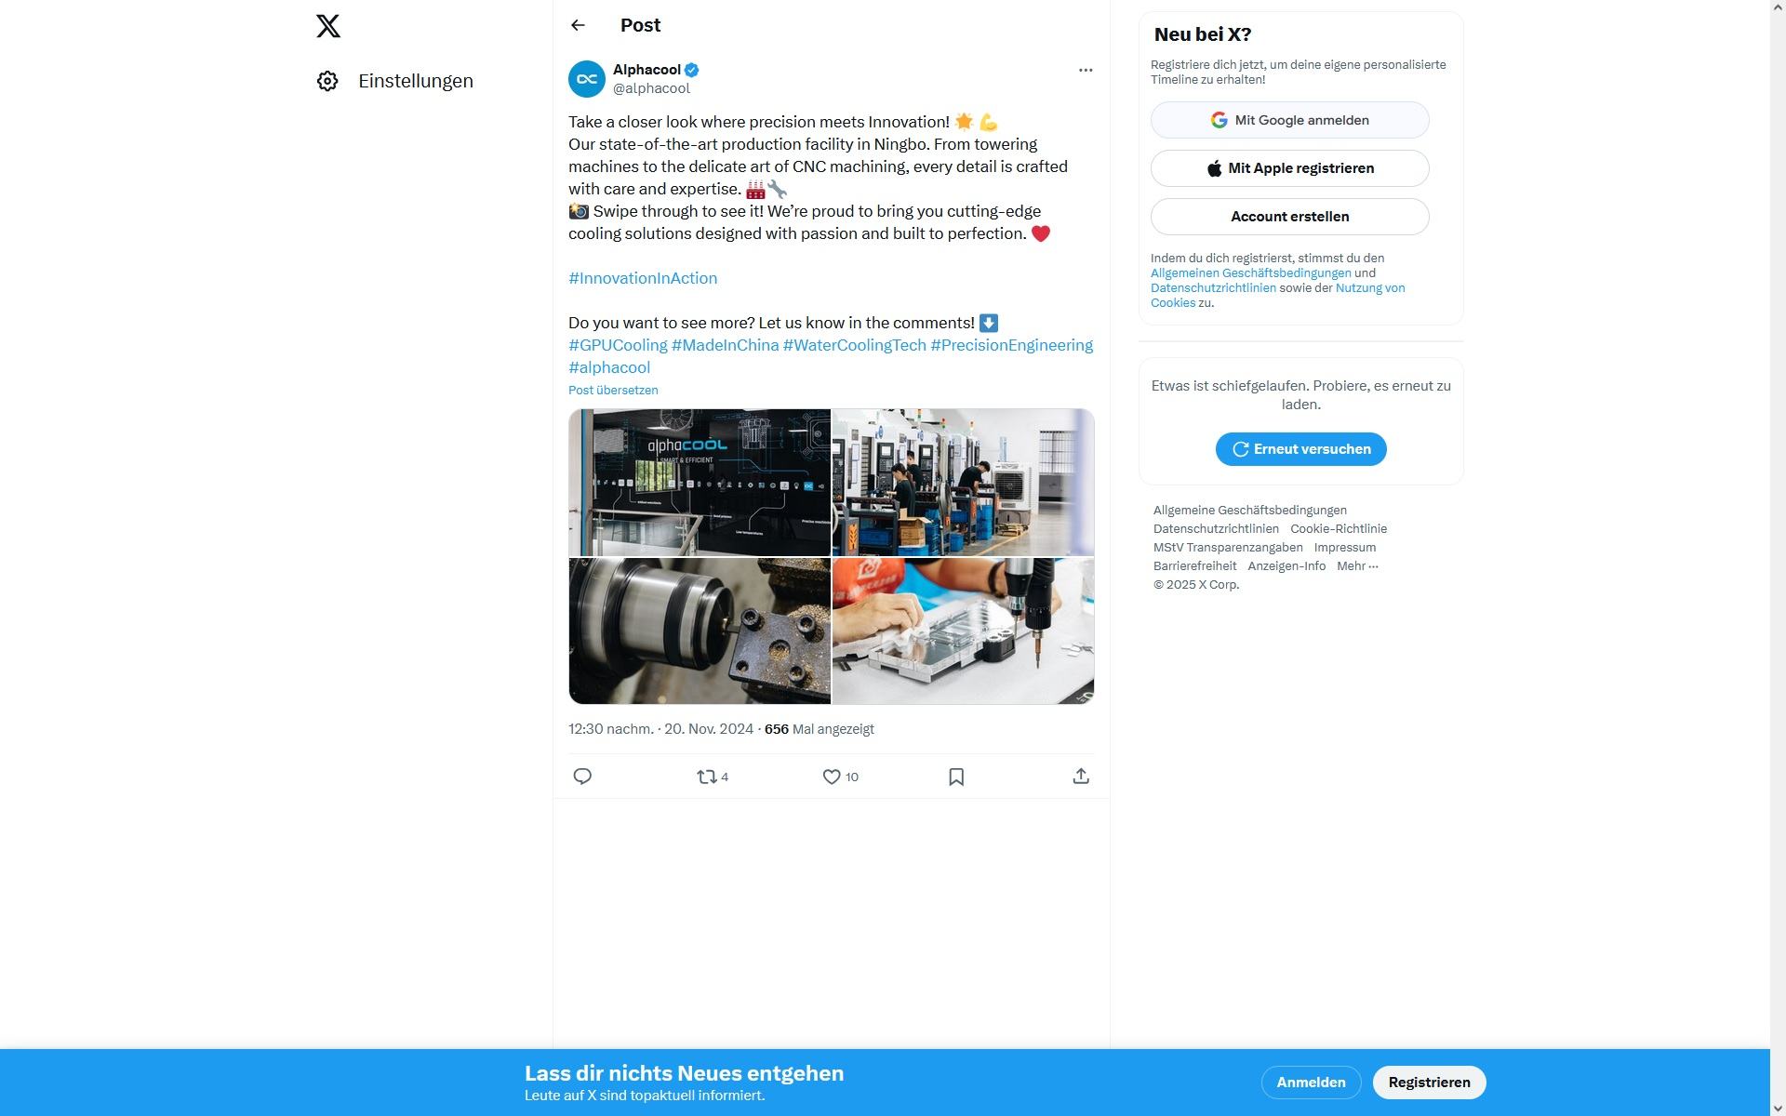
Task: Click 'Mit Google anmelden' button
Action: (1289, 120)
